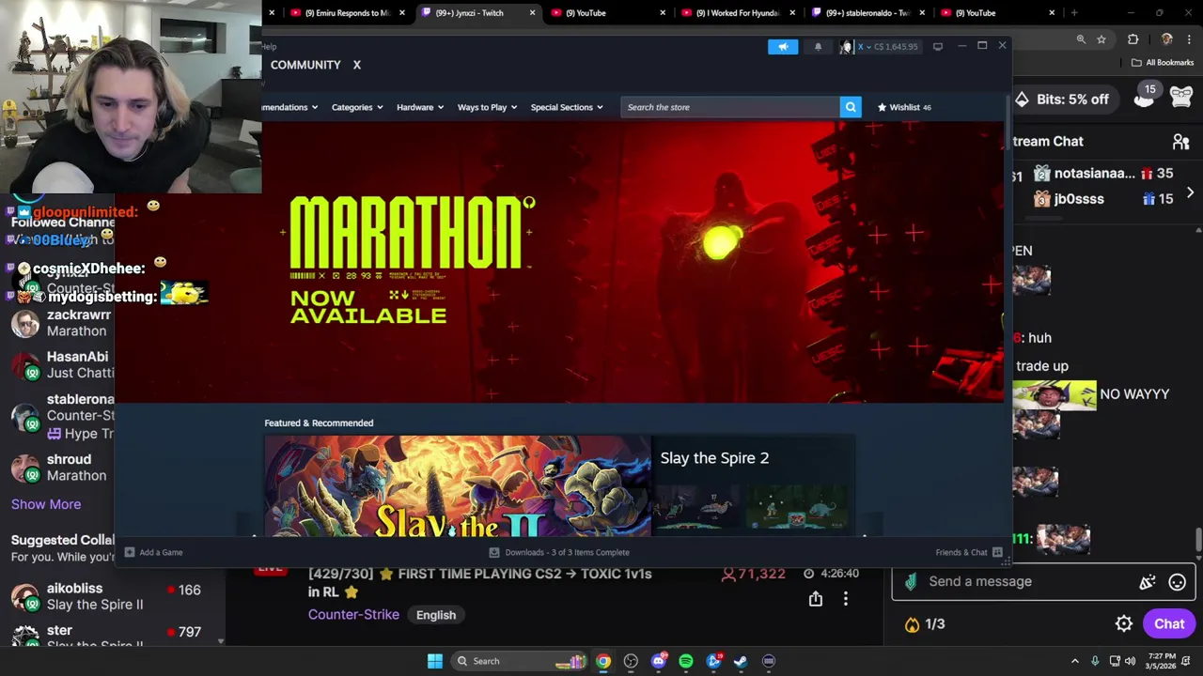Click the Steam store search magnifier button

point(851,107)
